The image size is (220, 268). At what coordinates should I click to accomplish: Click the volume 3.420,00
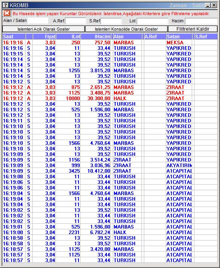pos(96,249)
